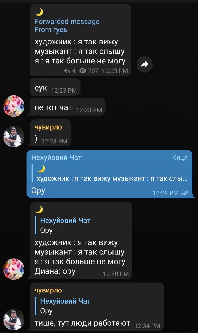Image resolution: width=198 pixels, height=333 pixels.
Task: Tap the views eye icon showing 707
Action: [x=83, y=71]
